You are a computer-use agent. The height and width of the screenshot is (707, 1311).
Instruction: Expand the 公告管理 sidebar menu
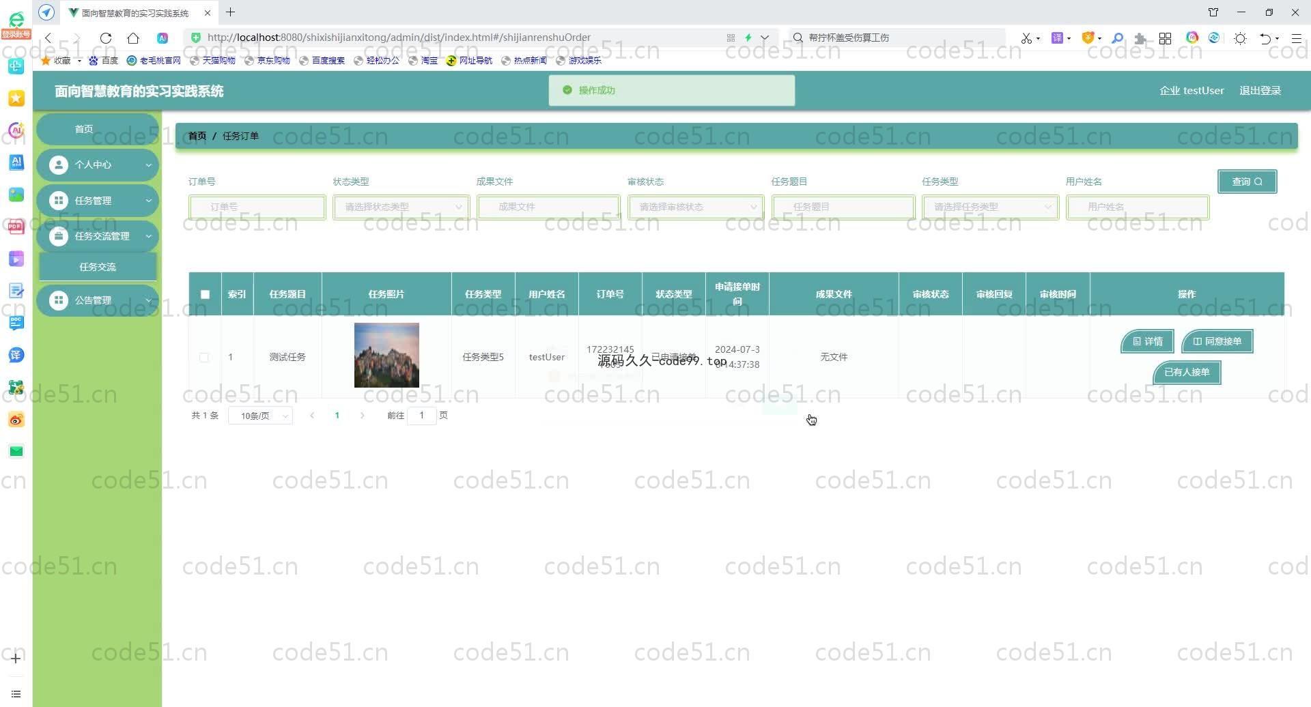[x=98, y=300]
